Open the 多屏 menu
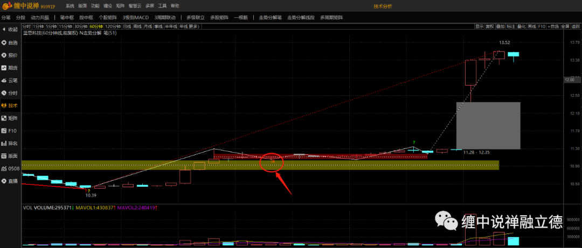The width and height of the screenshot is (582, 248). (150, 6)
